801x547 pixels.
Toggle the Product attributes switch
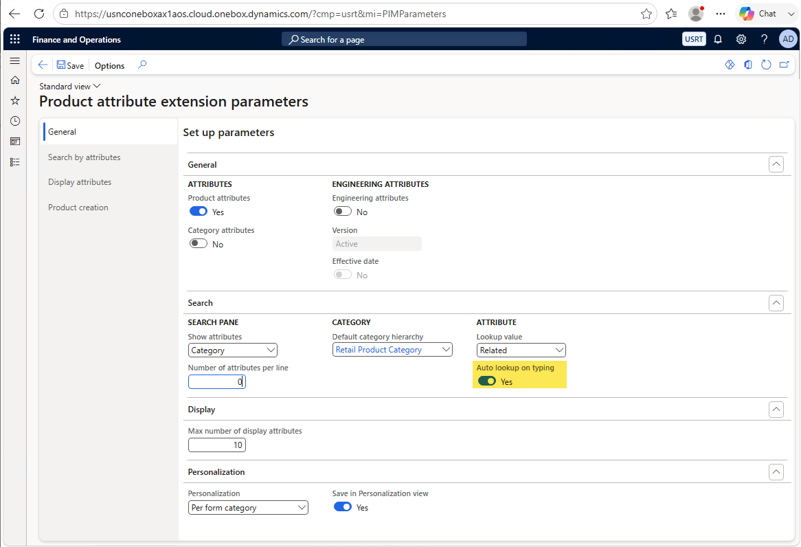199,212
